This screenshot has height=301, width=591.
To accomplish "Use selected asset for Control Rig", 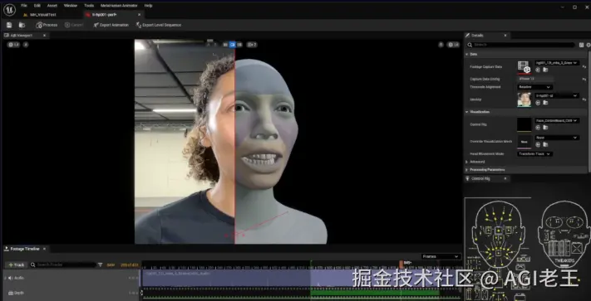I will click(538, 128).
